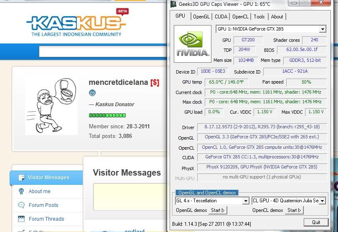Click the no multi-GPU support field
338x232 pixels.
(262, 177)
